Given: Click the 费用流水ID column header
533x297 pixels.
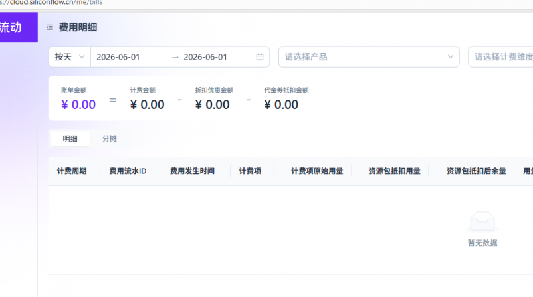Looking at the screenshot, I should pos(128,171).
